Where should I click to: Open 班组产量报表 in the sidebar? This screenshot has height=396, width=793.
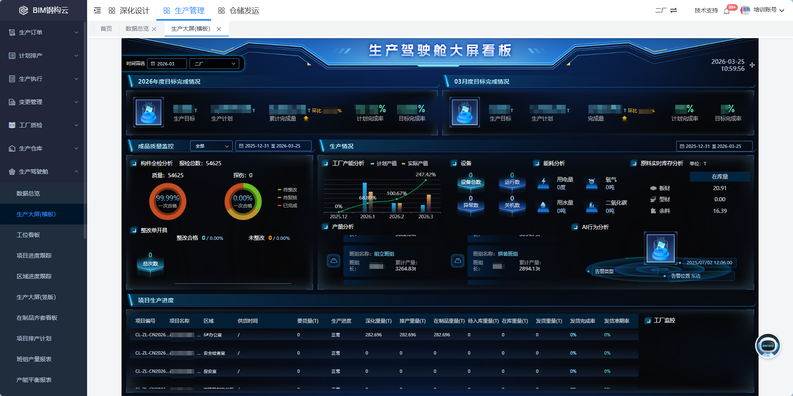34,359
